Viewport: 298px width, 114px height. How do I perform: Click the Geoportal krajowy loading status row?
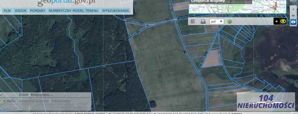click(45, 101)
